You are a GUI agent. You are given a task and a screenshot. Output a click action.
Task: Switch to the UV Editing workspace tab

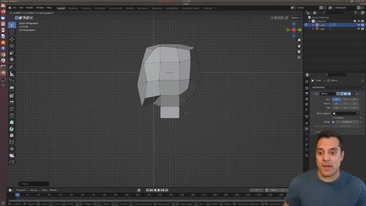click(x=100, y=8)
